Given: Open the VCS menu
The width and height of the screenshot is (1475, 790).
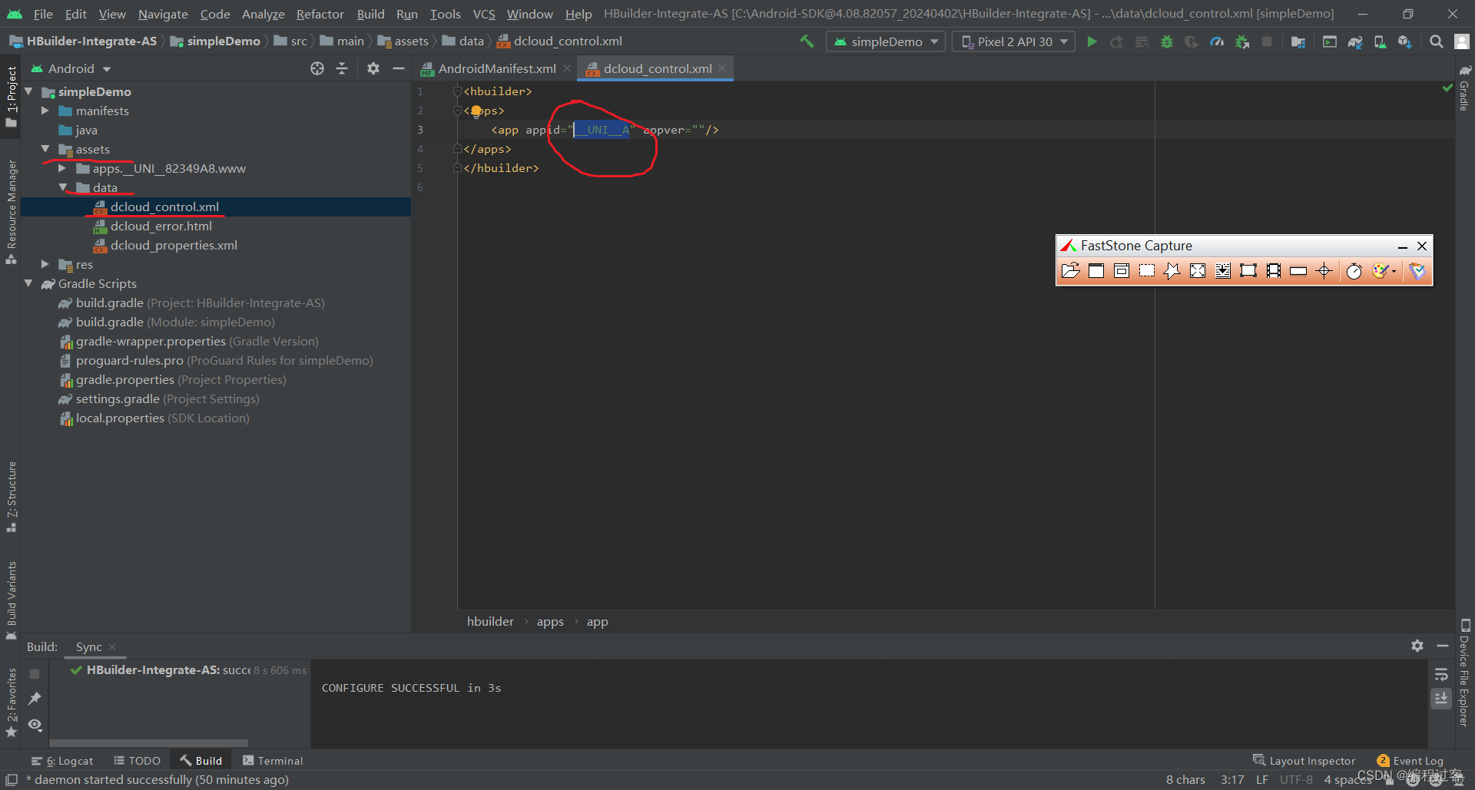Looking at the screenshot, I should point(484,14).
